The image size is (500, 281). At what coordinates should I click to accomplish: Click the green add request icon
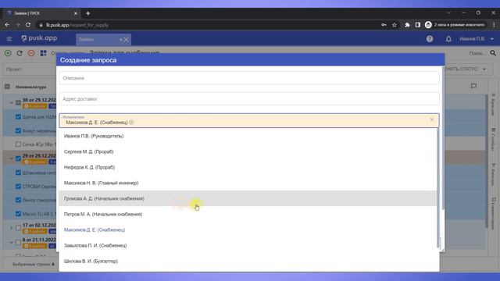(x=8, y=53)
